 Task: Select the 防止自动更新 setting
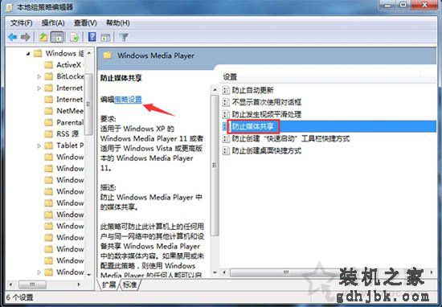click(x=252, y=90)
